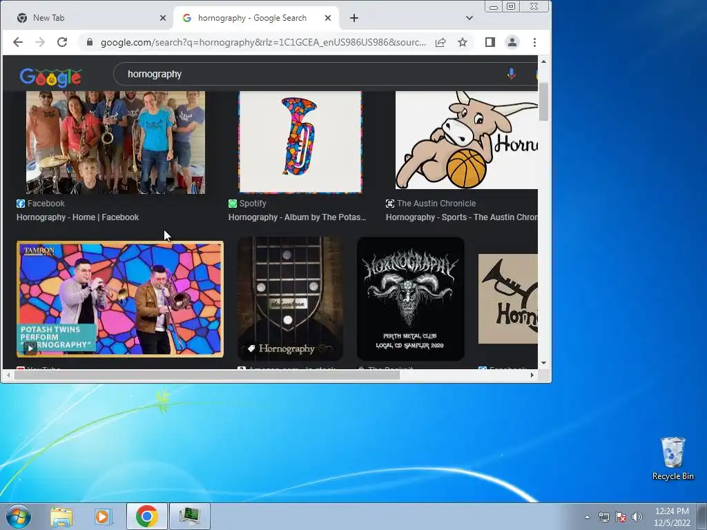
Task: Open Hornography - Album by The Potas... link
Action: tap(297, 217)
